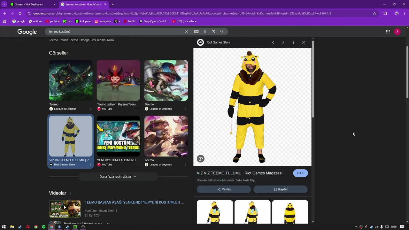409x230 pixels.
Task: Open TEEMO BAŞTAN AŞAĞI YENİLENDİ video link
Action: point(134,203)
